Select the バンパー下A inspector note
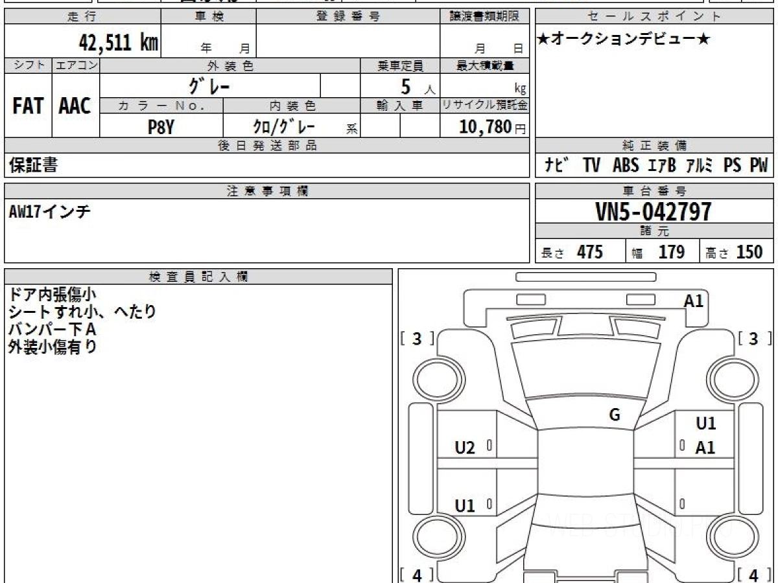 (52, 329)
